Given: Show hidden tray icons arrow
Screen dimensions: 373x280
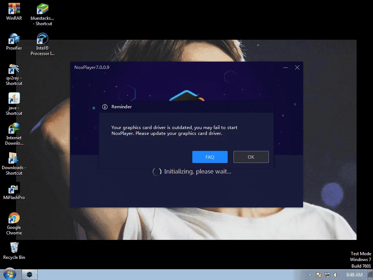Looking at the screenshot, I should click(x=310, y=275).
